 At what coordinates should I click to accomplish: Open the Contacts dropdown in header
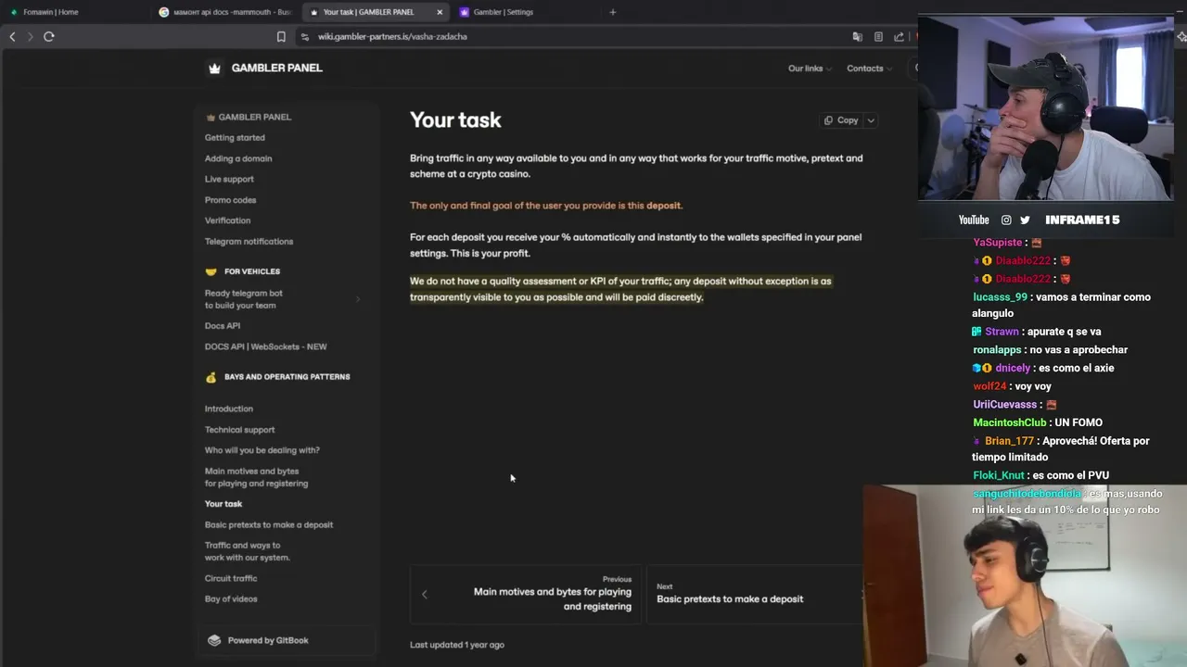pyautogui.click(x=869, y=69)
